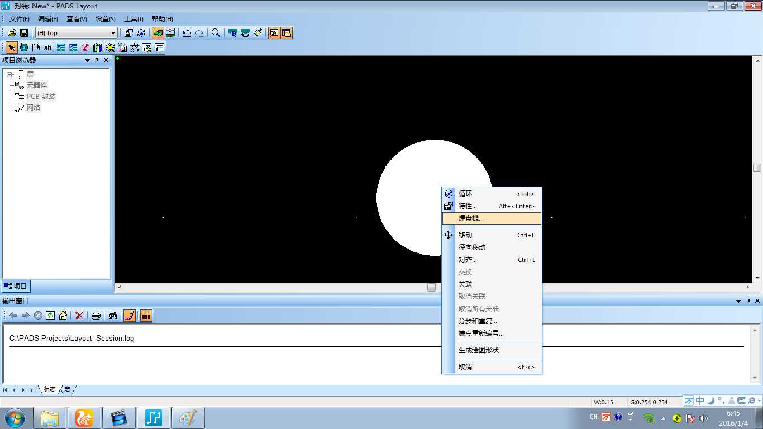
Task: Choose 分步和重复... context menu entry
Action: (x=492, y=321)
